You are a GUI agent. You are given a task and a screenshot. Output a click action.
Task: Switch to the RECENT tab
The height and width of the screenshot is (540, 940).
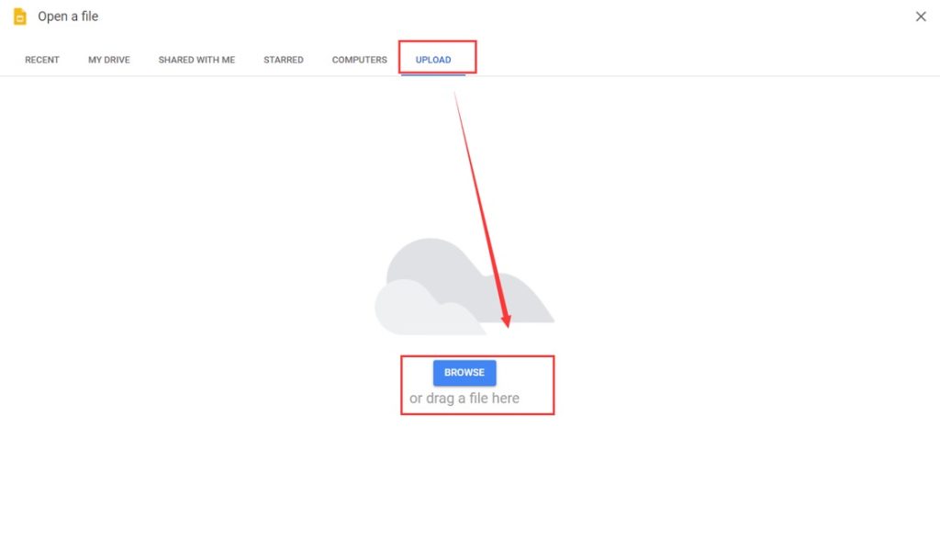point(41,59)
